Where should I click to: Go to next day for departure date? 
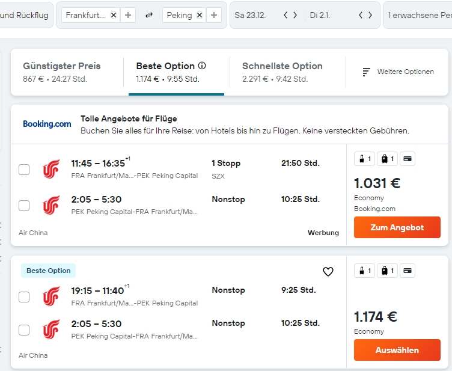(295, 15)
